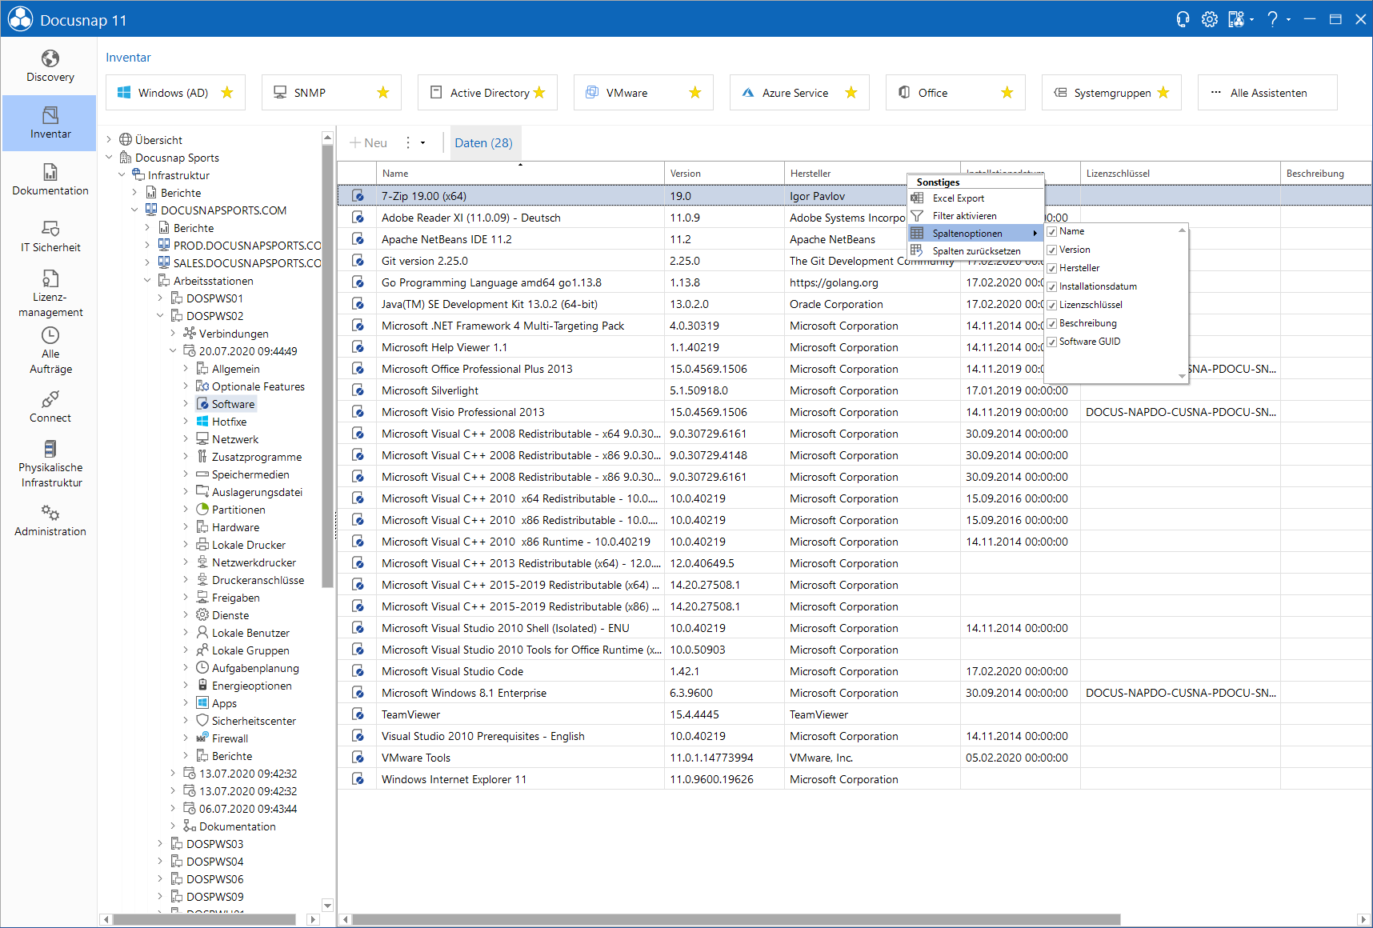Open Alle Aufträge in the sidebar

[x=50, y=350]
